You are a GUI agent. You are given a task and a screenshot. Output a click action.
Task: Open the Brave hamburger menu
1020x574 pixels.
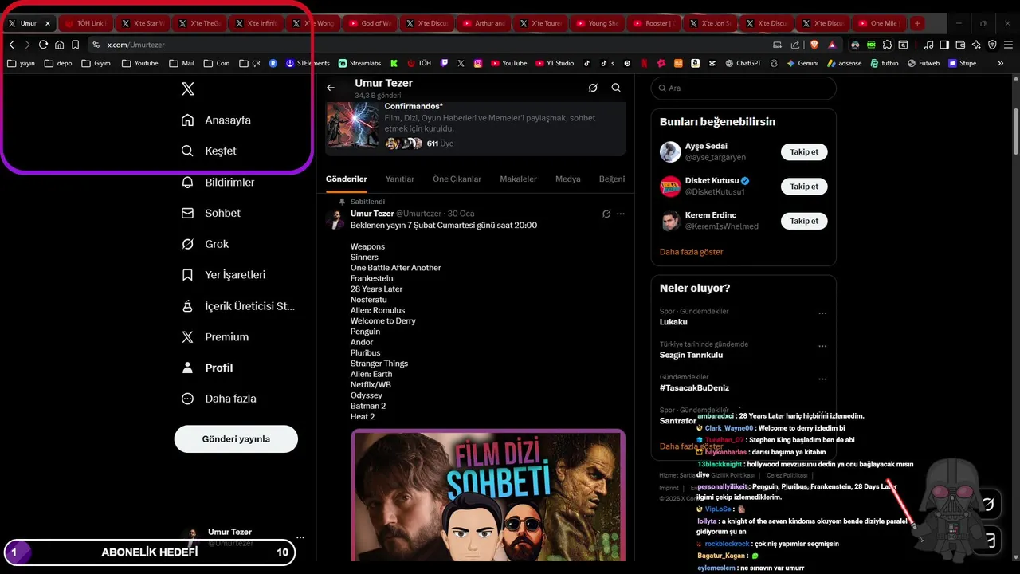click(1008, 45)
